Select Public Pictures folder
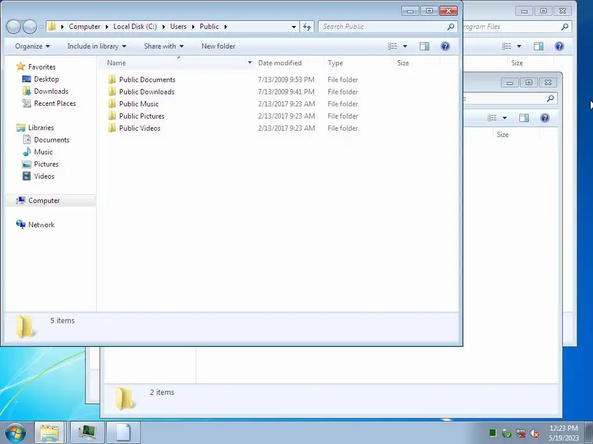 pyautogui.click(x=142, y=116)
